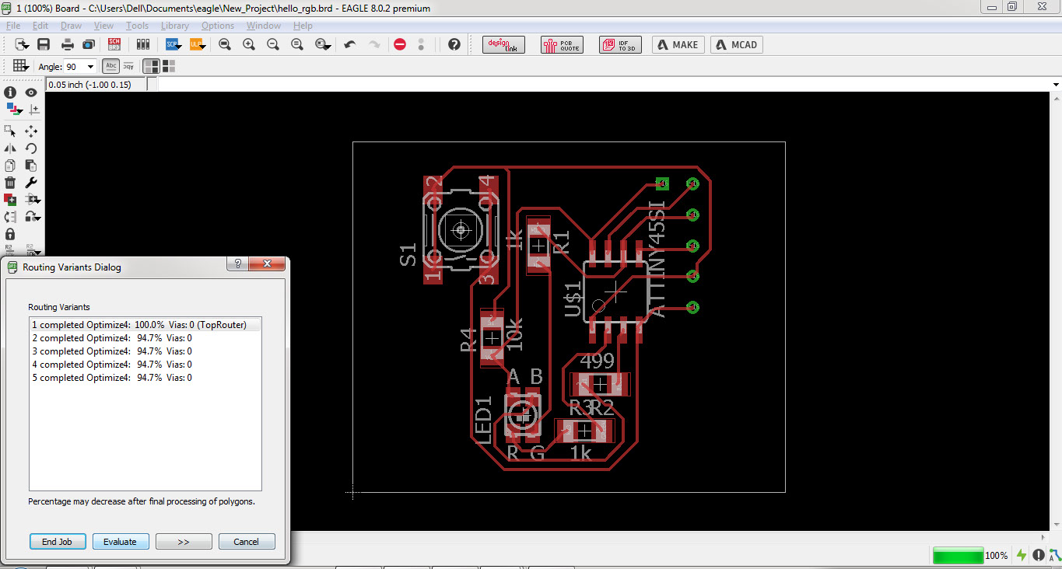Open the Zoom select dropdown
Image resolution: width=1062 pixels, height=569 pixels.
pos(323,44)
